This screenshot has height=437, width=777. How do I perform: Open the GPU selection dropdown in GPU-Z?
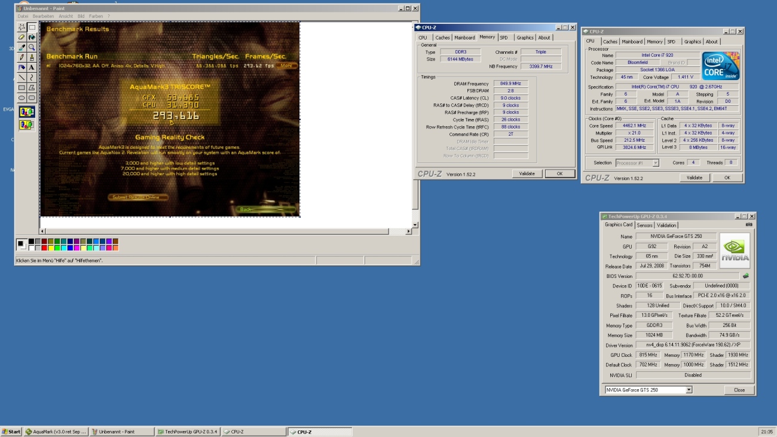click(x=689, y=390)
